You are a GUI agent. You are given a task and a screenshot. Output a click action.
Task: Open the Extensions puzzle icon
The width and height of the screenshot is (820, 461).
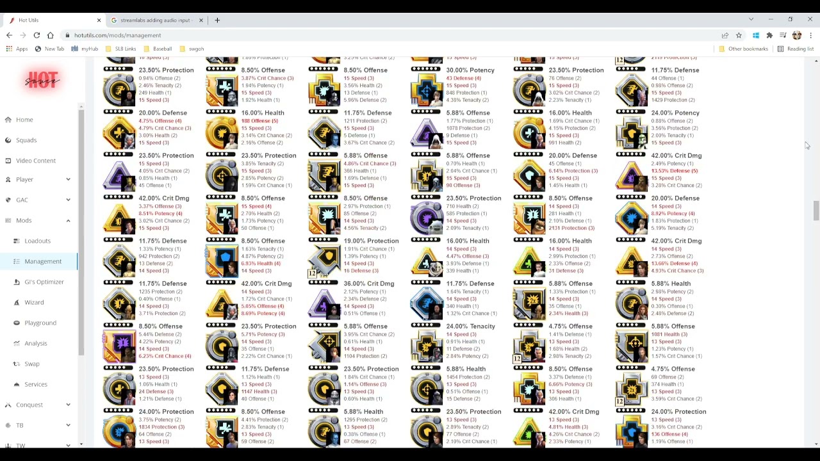pyautogui.click(x=769, y=35)
